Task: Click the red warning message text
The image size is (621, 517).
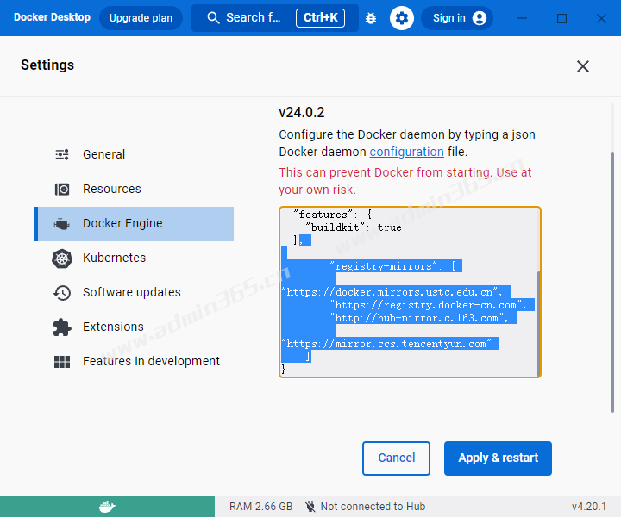Action: point(405,181)
